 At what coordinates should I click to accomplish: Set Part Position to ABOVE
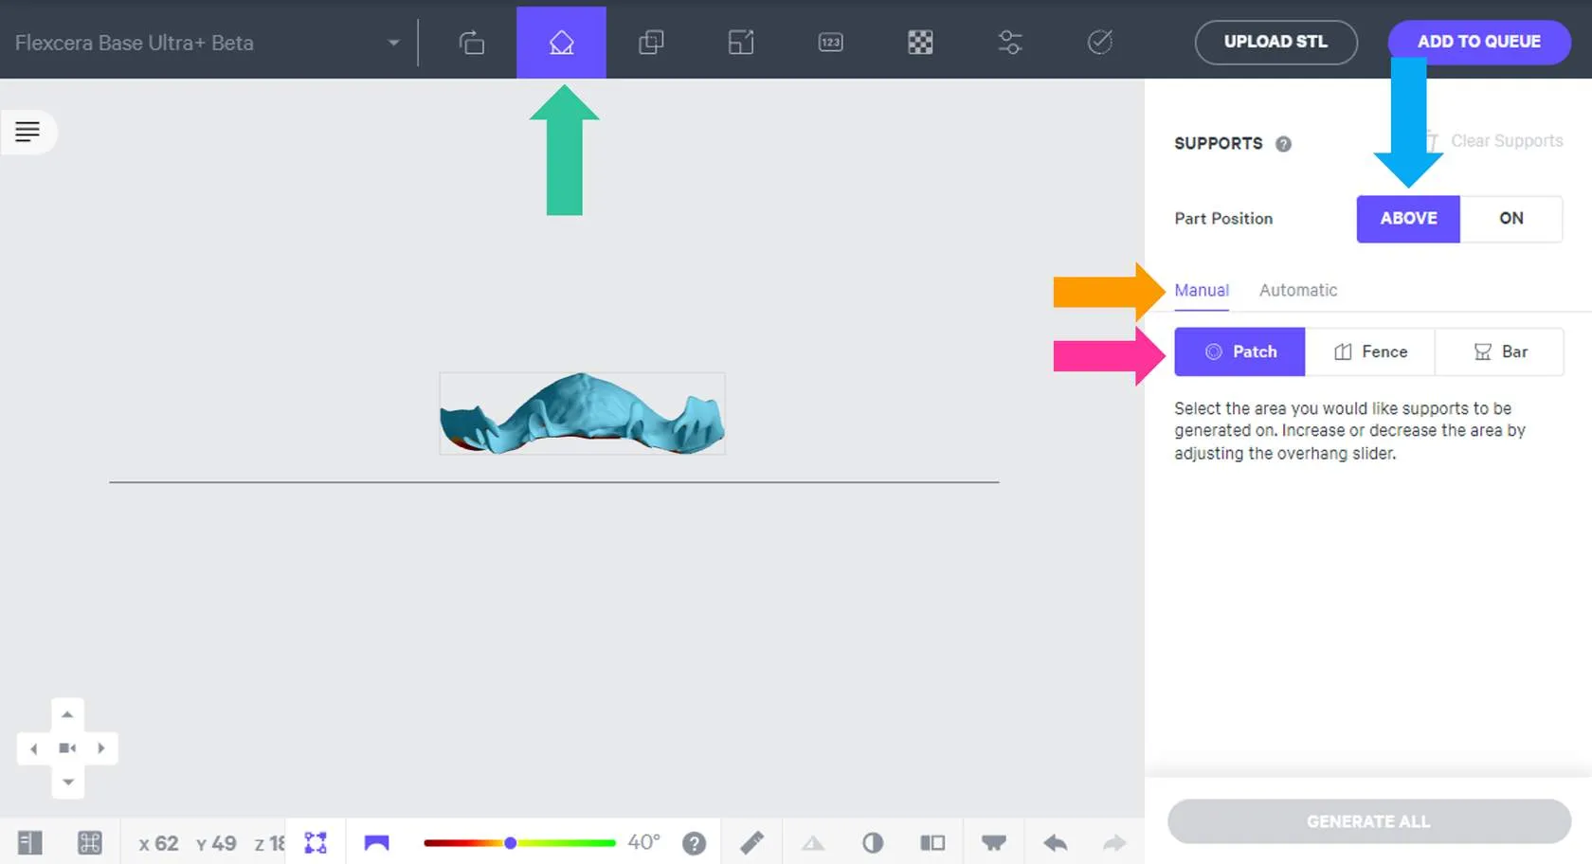[x=1408, y=219]
